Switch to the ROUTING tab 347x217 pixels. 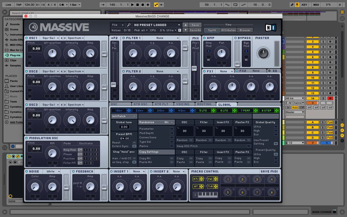coord(205,104)
